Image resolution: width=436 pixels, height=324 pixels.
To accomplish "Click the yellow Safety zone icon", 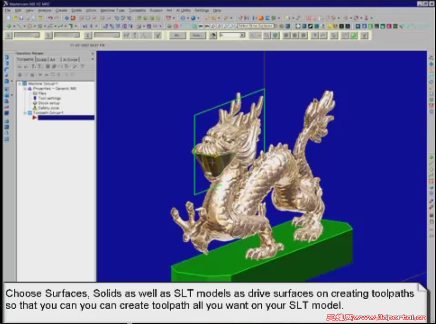I will pos(35,108).
